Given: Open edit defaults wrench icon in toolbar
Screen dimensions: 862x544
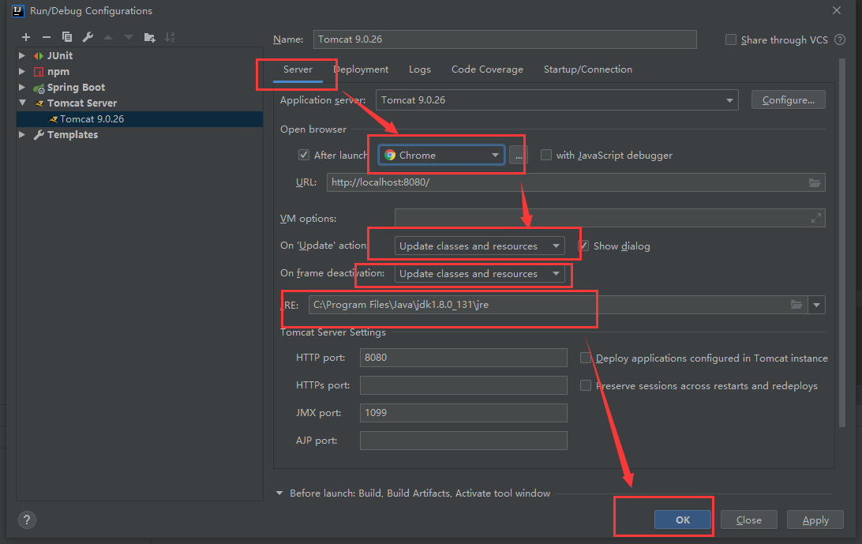Looking at the screenshot, I should click(x=88, y=37).
